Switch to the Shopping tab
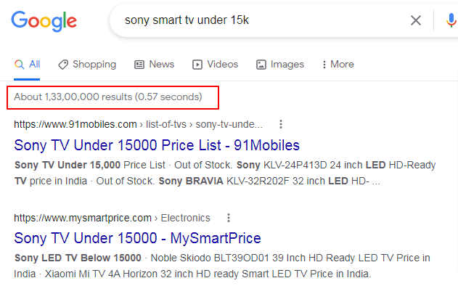This screenshot has height=286, width=458. click(x=87, y=65)
